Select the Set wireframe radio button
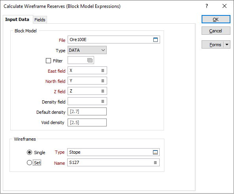Image resolution: width=234 pixels, height=194 pixels. pos(29,162)
